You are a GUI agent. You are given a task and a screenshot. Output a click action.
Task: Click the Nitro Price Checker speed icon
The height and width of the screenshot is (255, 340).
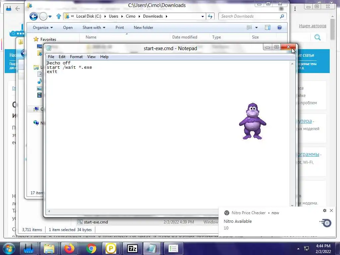325,223
